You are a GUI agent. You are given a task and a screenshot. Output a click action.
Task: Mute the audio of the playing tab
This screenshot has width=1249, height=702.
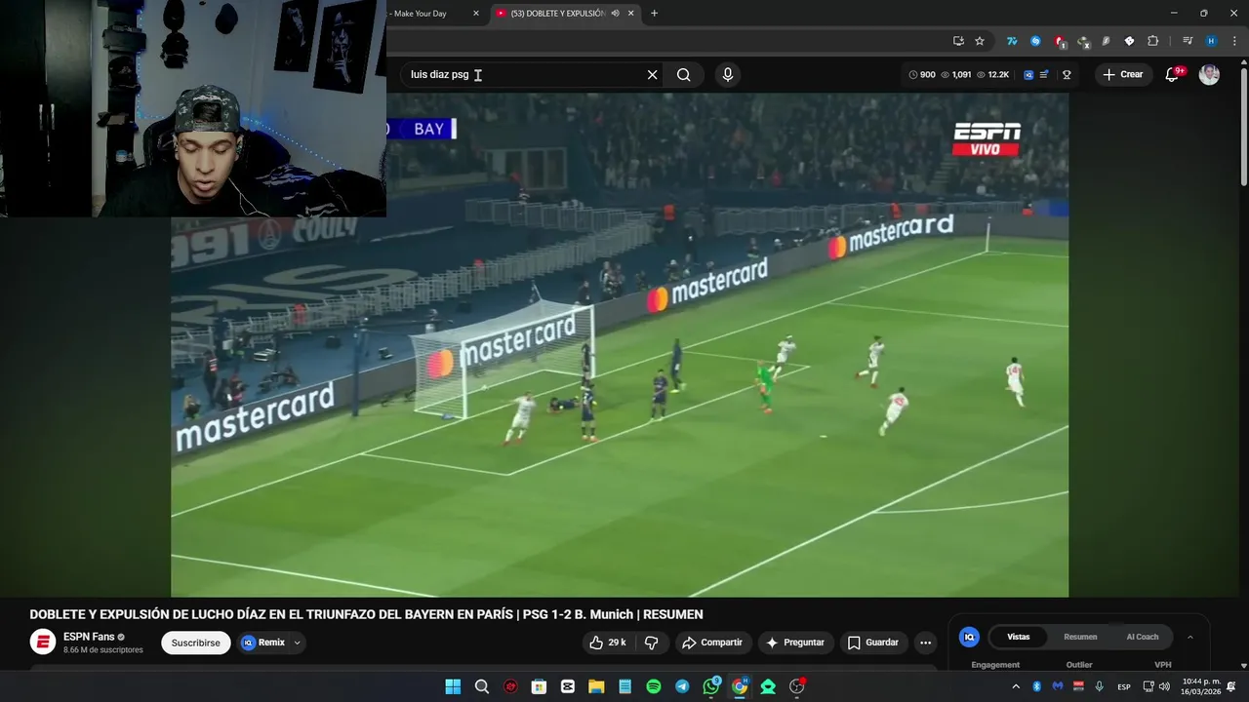(x=615, y=14)
